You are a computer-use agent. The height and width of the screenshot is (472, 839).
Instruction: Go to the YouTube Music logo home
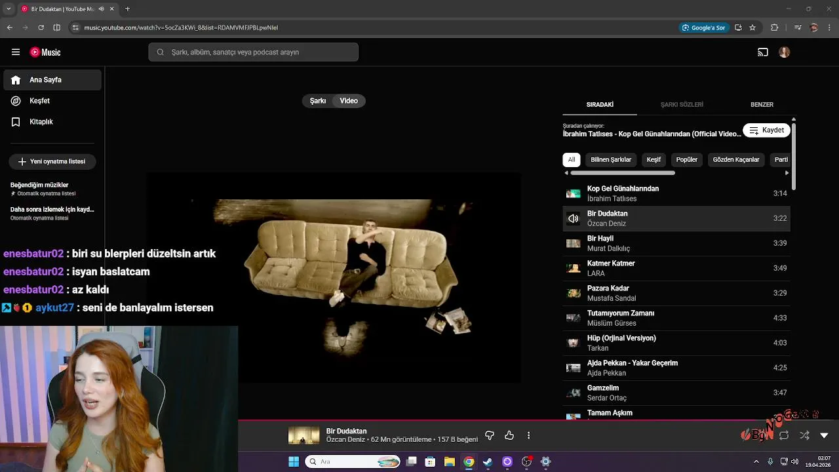(x=45, y=52)
